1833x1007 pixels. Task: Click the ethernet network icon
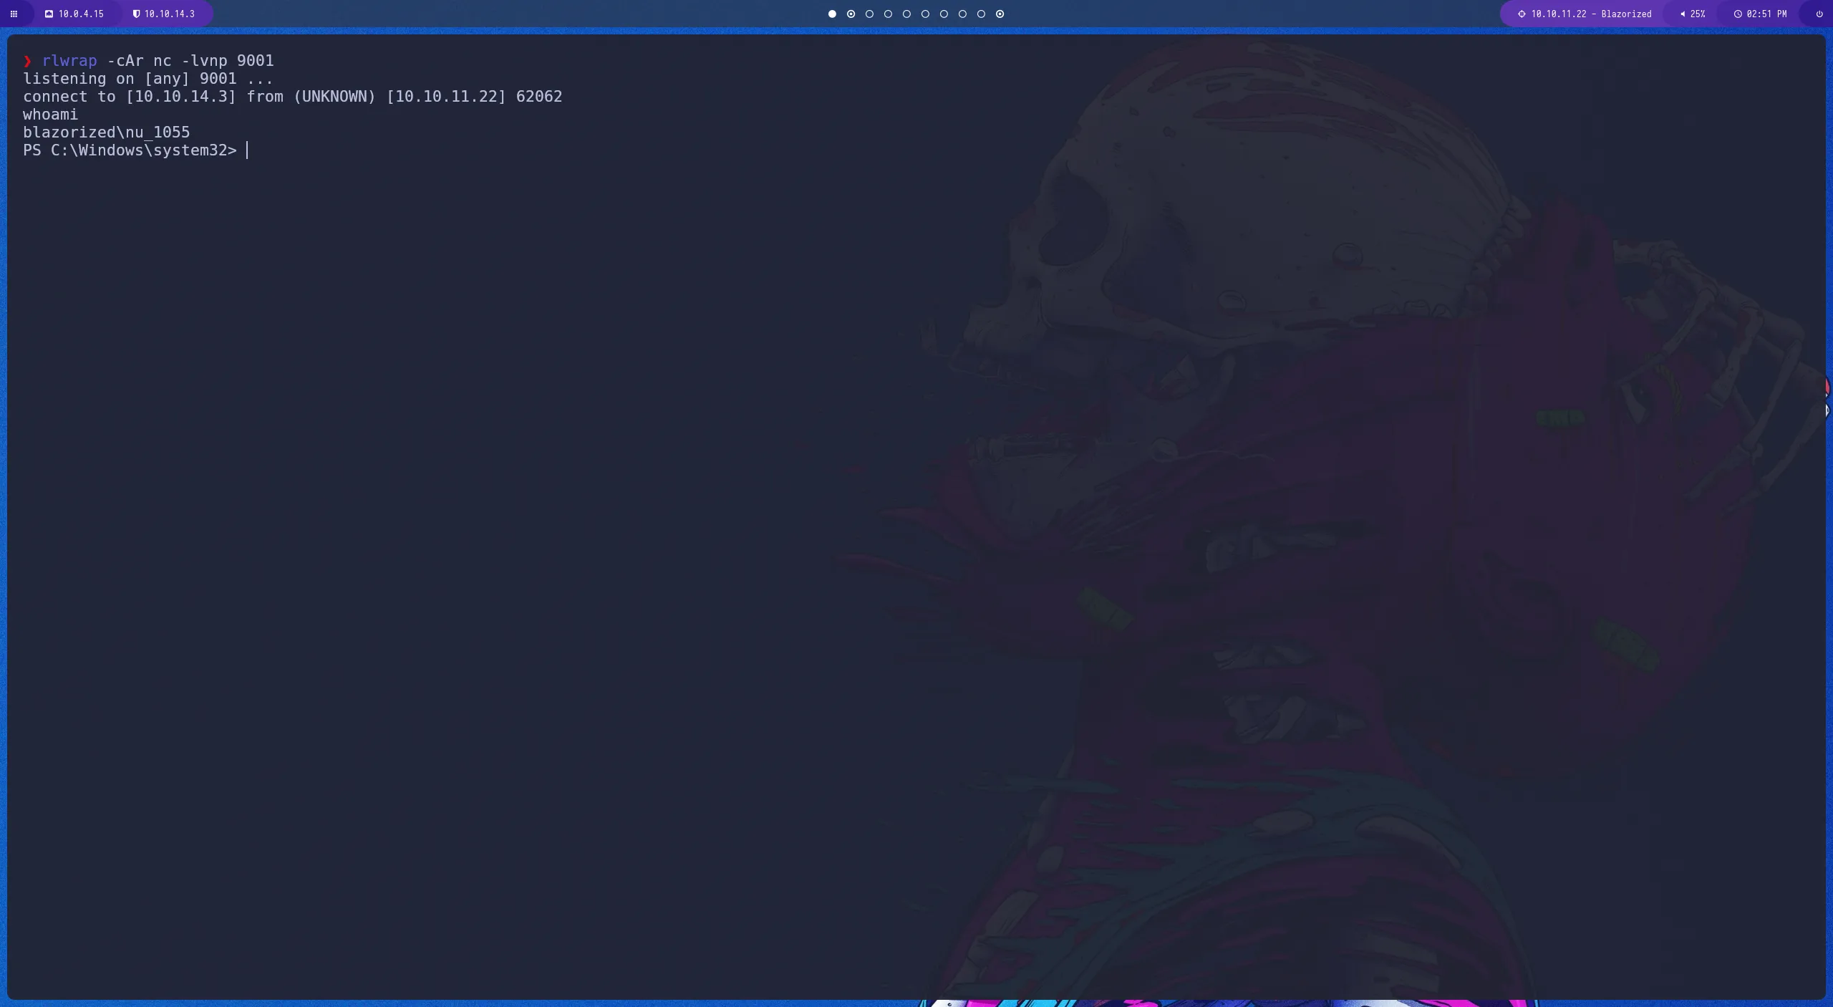pyautogui.click(x=49, y=14)
